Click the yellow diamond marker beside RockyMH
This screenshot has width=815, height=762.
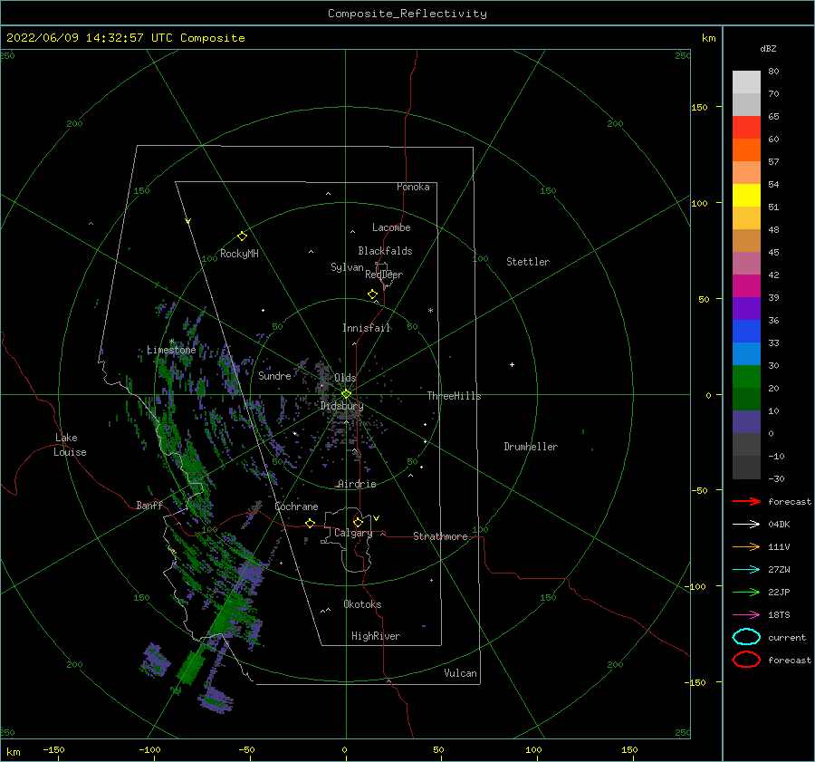(x=242, y=236)
